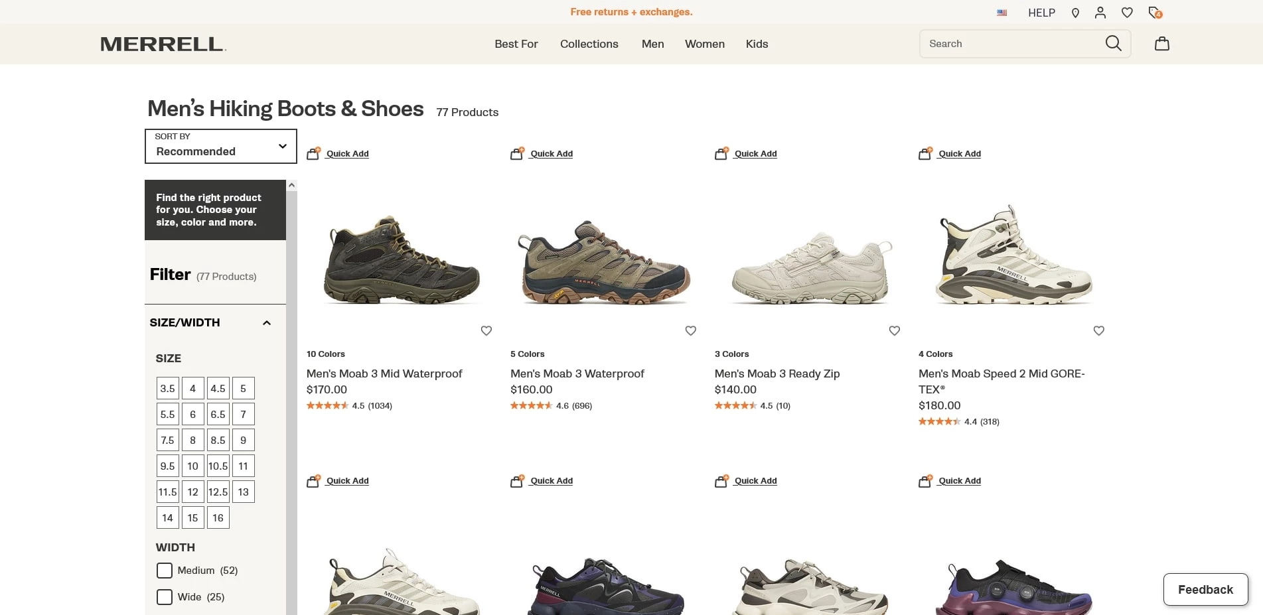Click the account profile icon
The image size is (1263, 615).
1100,12
